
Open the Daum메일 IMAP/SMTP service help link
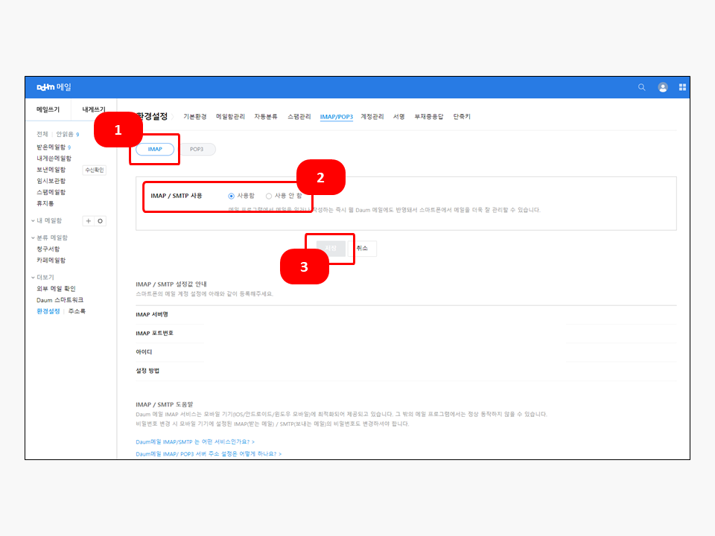(x=195, y=441)
